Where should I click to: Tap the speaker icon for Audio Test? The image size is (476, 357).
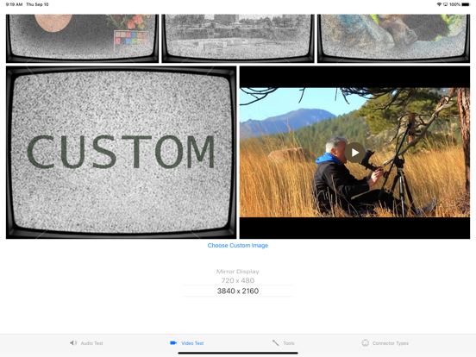tap(73, 342)
